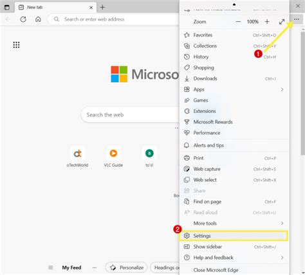Screen dimensions: 305x275
Task: Open the tab actions menu icon
Action: pyautogui.click(x=7, y=7)
